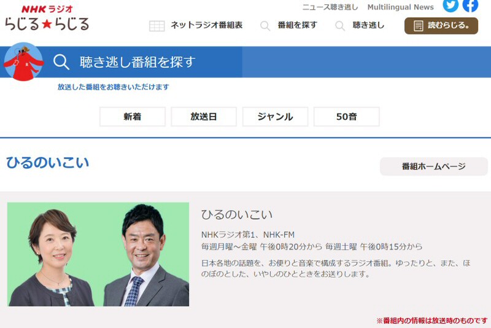
Task: Open the 50音 tab
Action: (346, 117)
